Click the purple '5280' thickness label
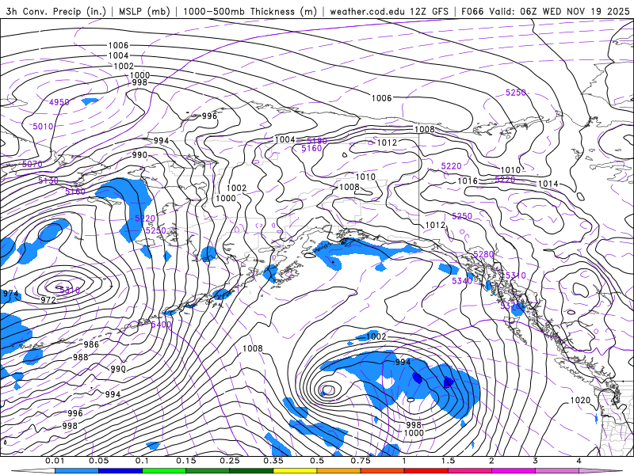This screenshot has height=475, width=634. (483, 254)
